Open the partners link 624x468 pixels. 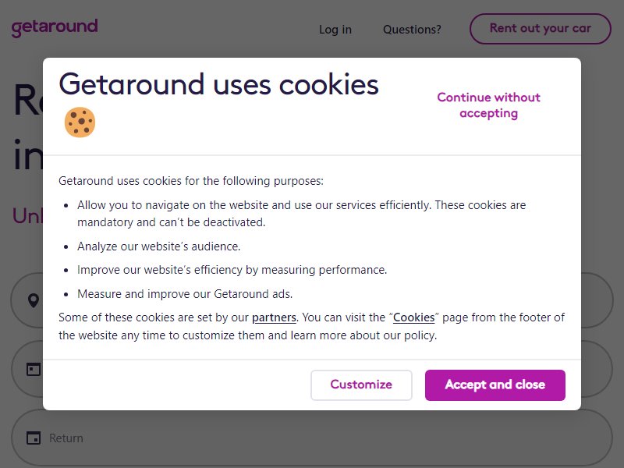tap(274, 317)
